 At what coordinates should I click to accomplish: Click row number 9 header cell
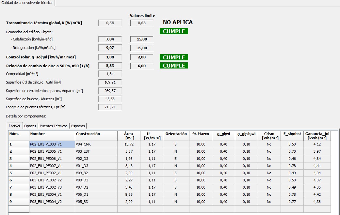pyautogui.click(x=19, y=202)
